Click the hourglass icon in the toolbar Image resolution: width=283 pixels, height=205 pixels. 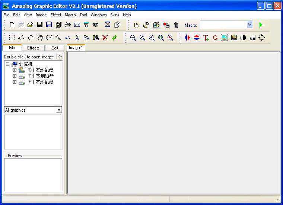pos(108,24)
